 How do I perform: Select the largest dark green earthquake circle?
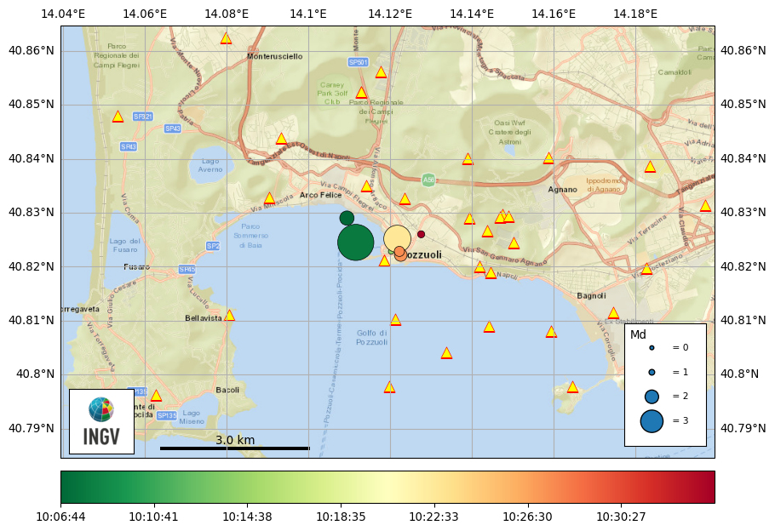click(356, 243)
